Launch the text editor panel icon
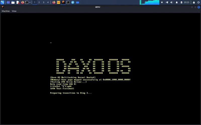This screenshot has height=125, width=201. tap(18, 2)
